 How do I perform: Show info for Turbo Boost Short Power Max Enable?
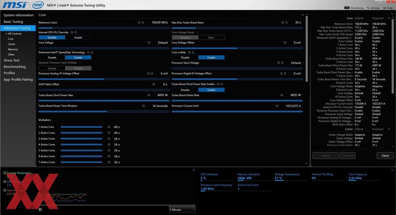click(x=218, y=84)
